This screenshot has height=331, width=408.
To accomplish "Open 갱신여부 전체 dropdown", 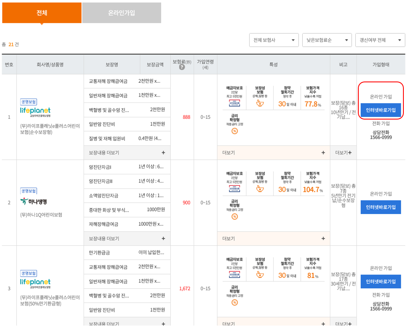I will point(380,40).
